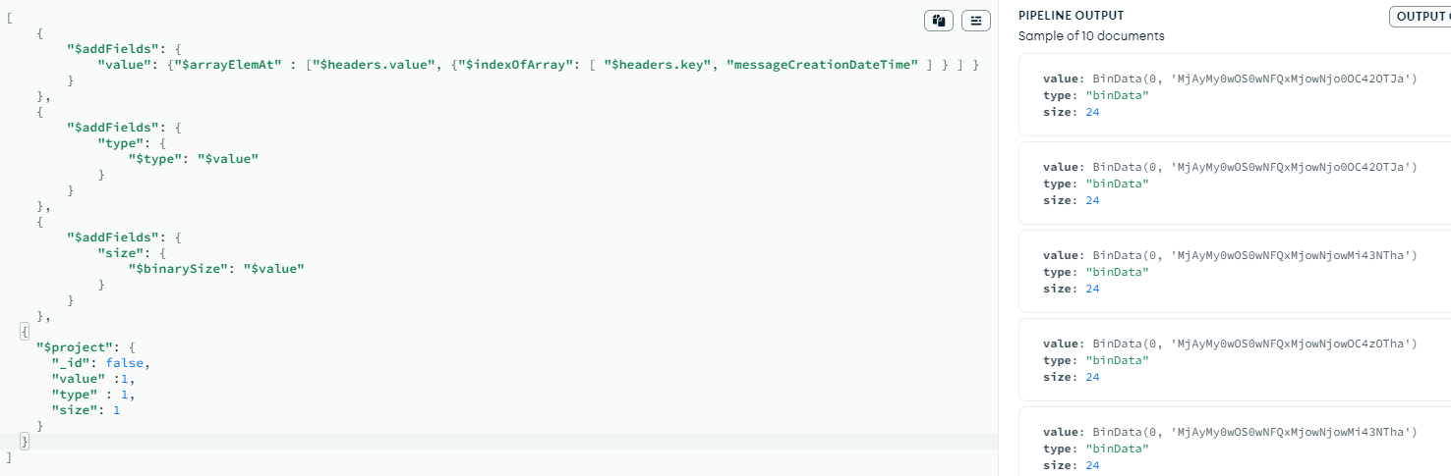This screenshot has width=1451, height=476.
Task: Click the second output document's value field
Action: 1230,167
